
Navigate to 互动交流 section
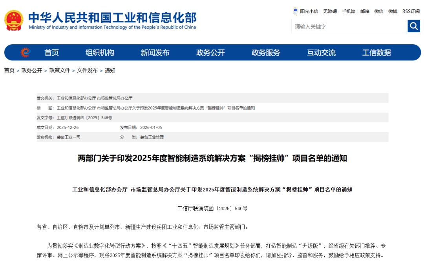click(x=321, y=53)
